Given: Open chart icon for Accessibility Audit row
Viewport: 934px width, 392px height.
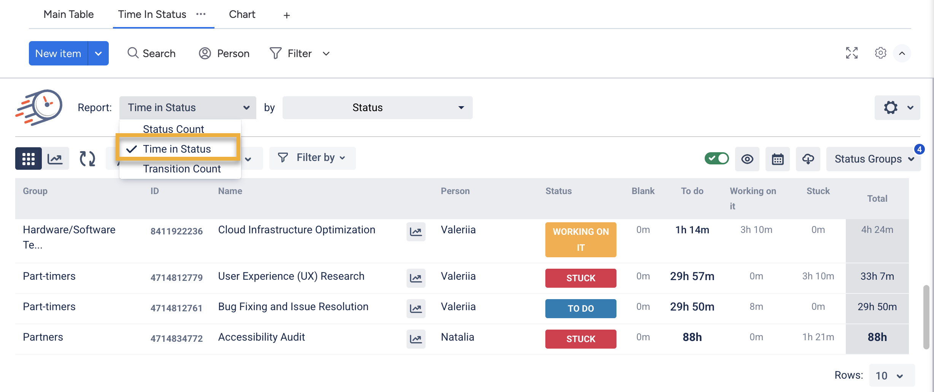Looking at the screenshot, I should [x=416, y=339].
